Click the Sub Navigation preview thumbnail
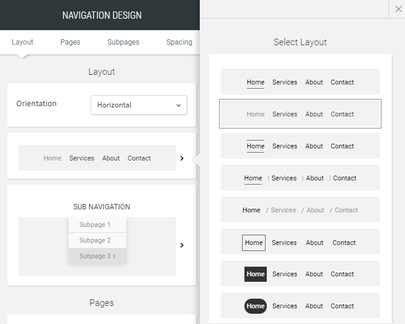The height and width of the screenshot is (324, 405). point(97,247)
